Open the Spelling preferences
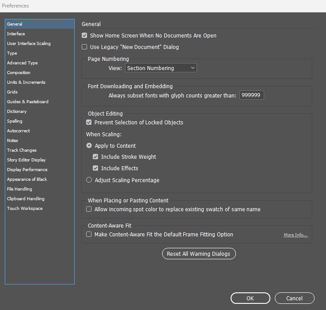This screenshot has height=310, width=326. coord(40,121)
